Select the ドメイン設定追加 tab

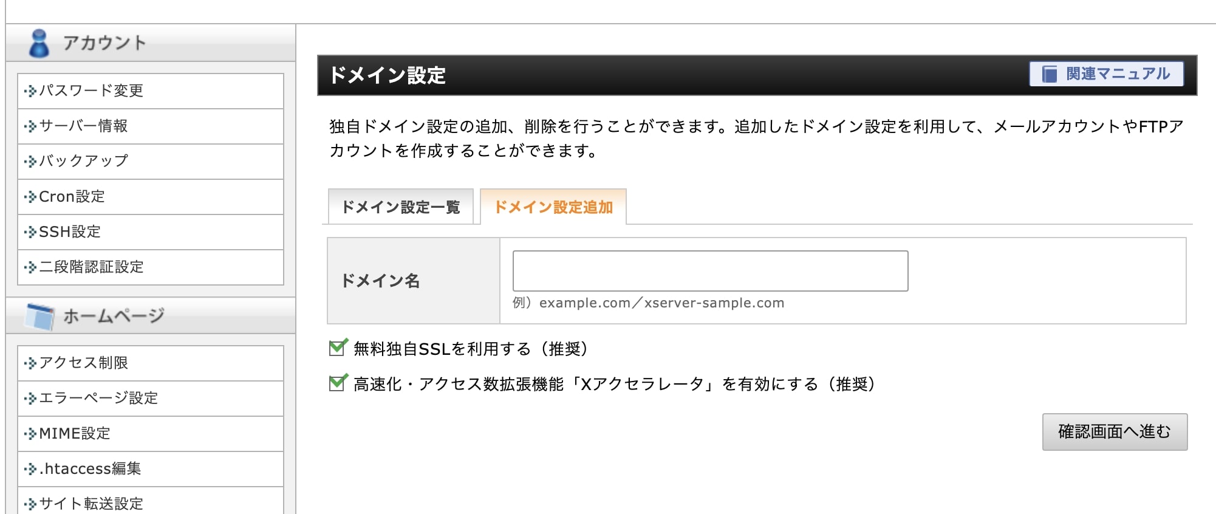click(553, 207)
